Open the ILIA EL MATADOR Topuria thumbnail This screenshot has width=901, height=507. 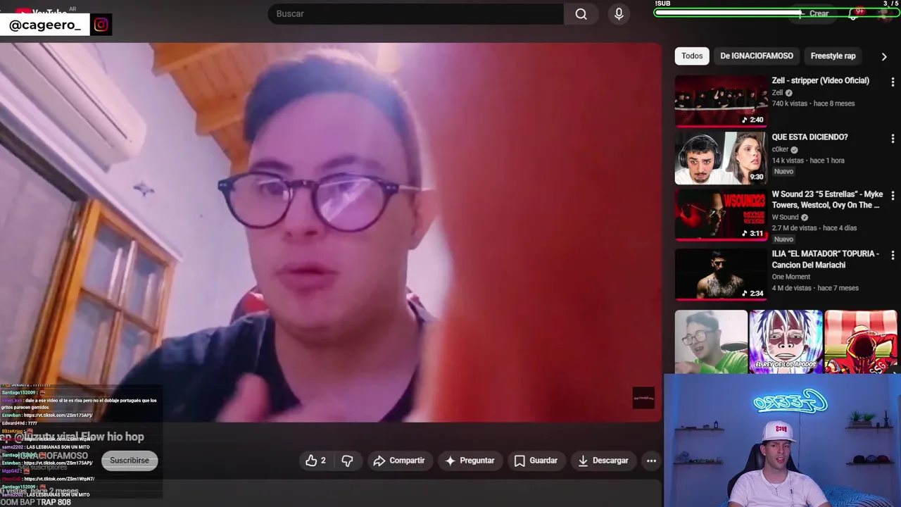pyautogui.click(x=721, y=274)
